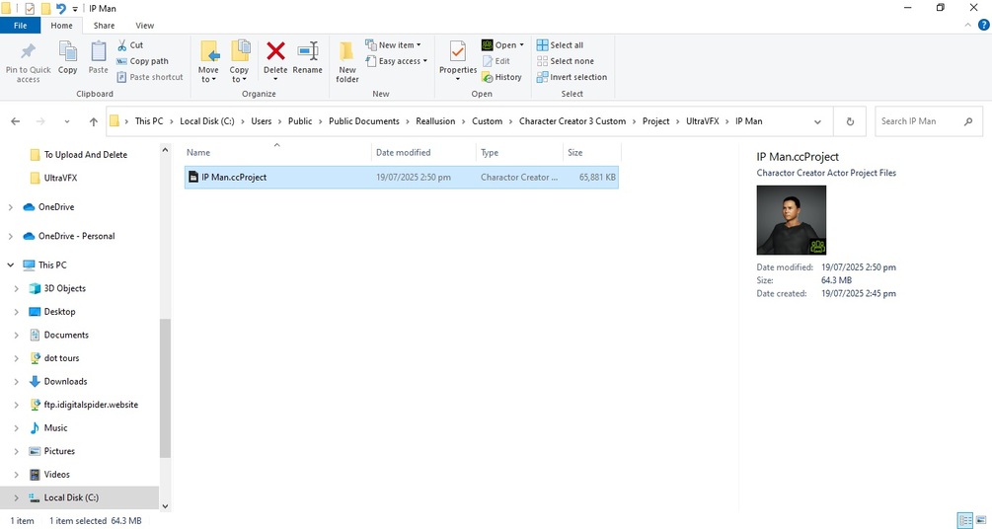Click the Paste ribbon icon
The width and height of the screenshot is (992, 529).
(98, 52)
